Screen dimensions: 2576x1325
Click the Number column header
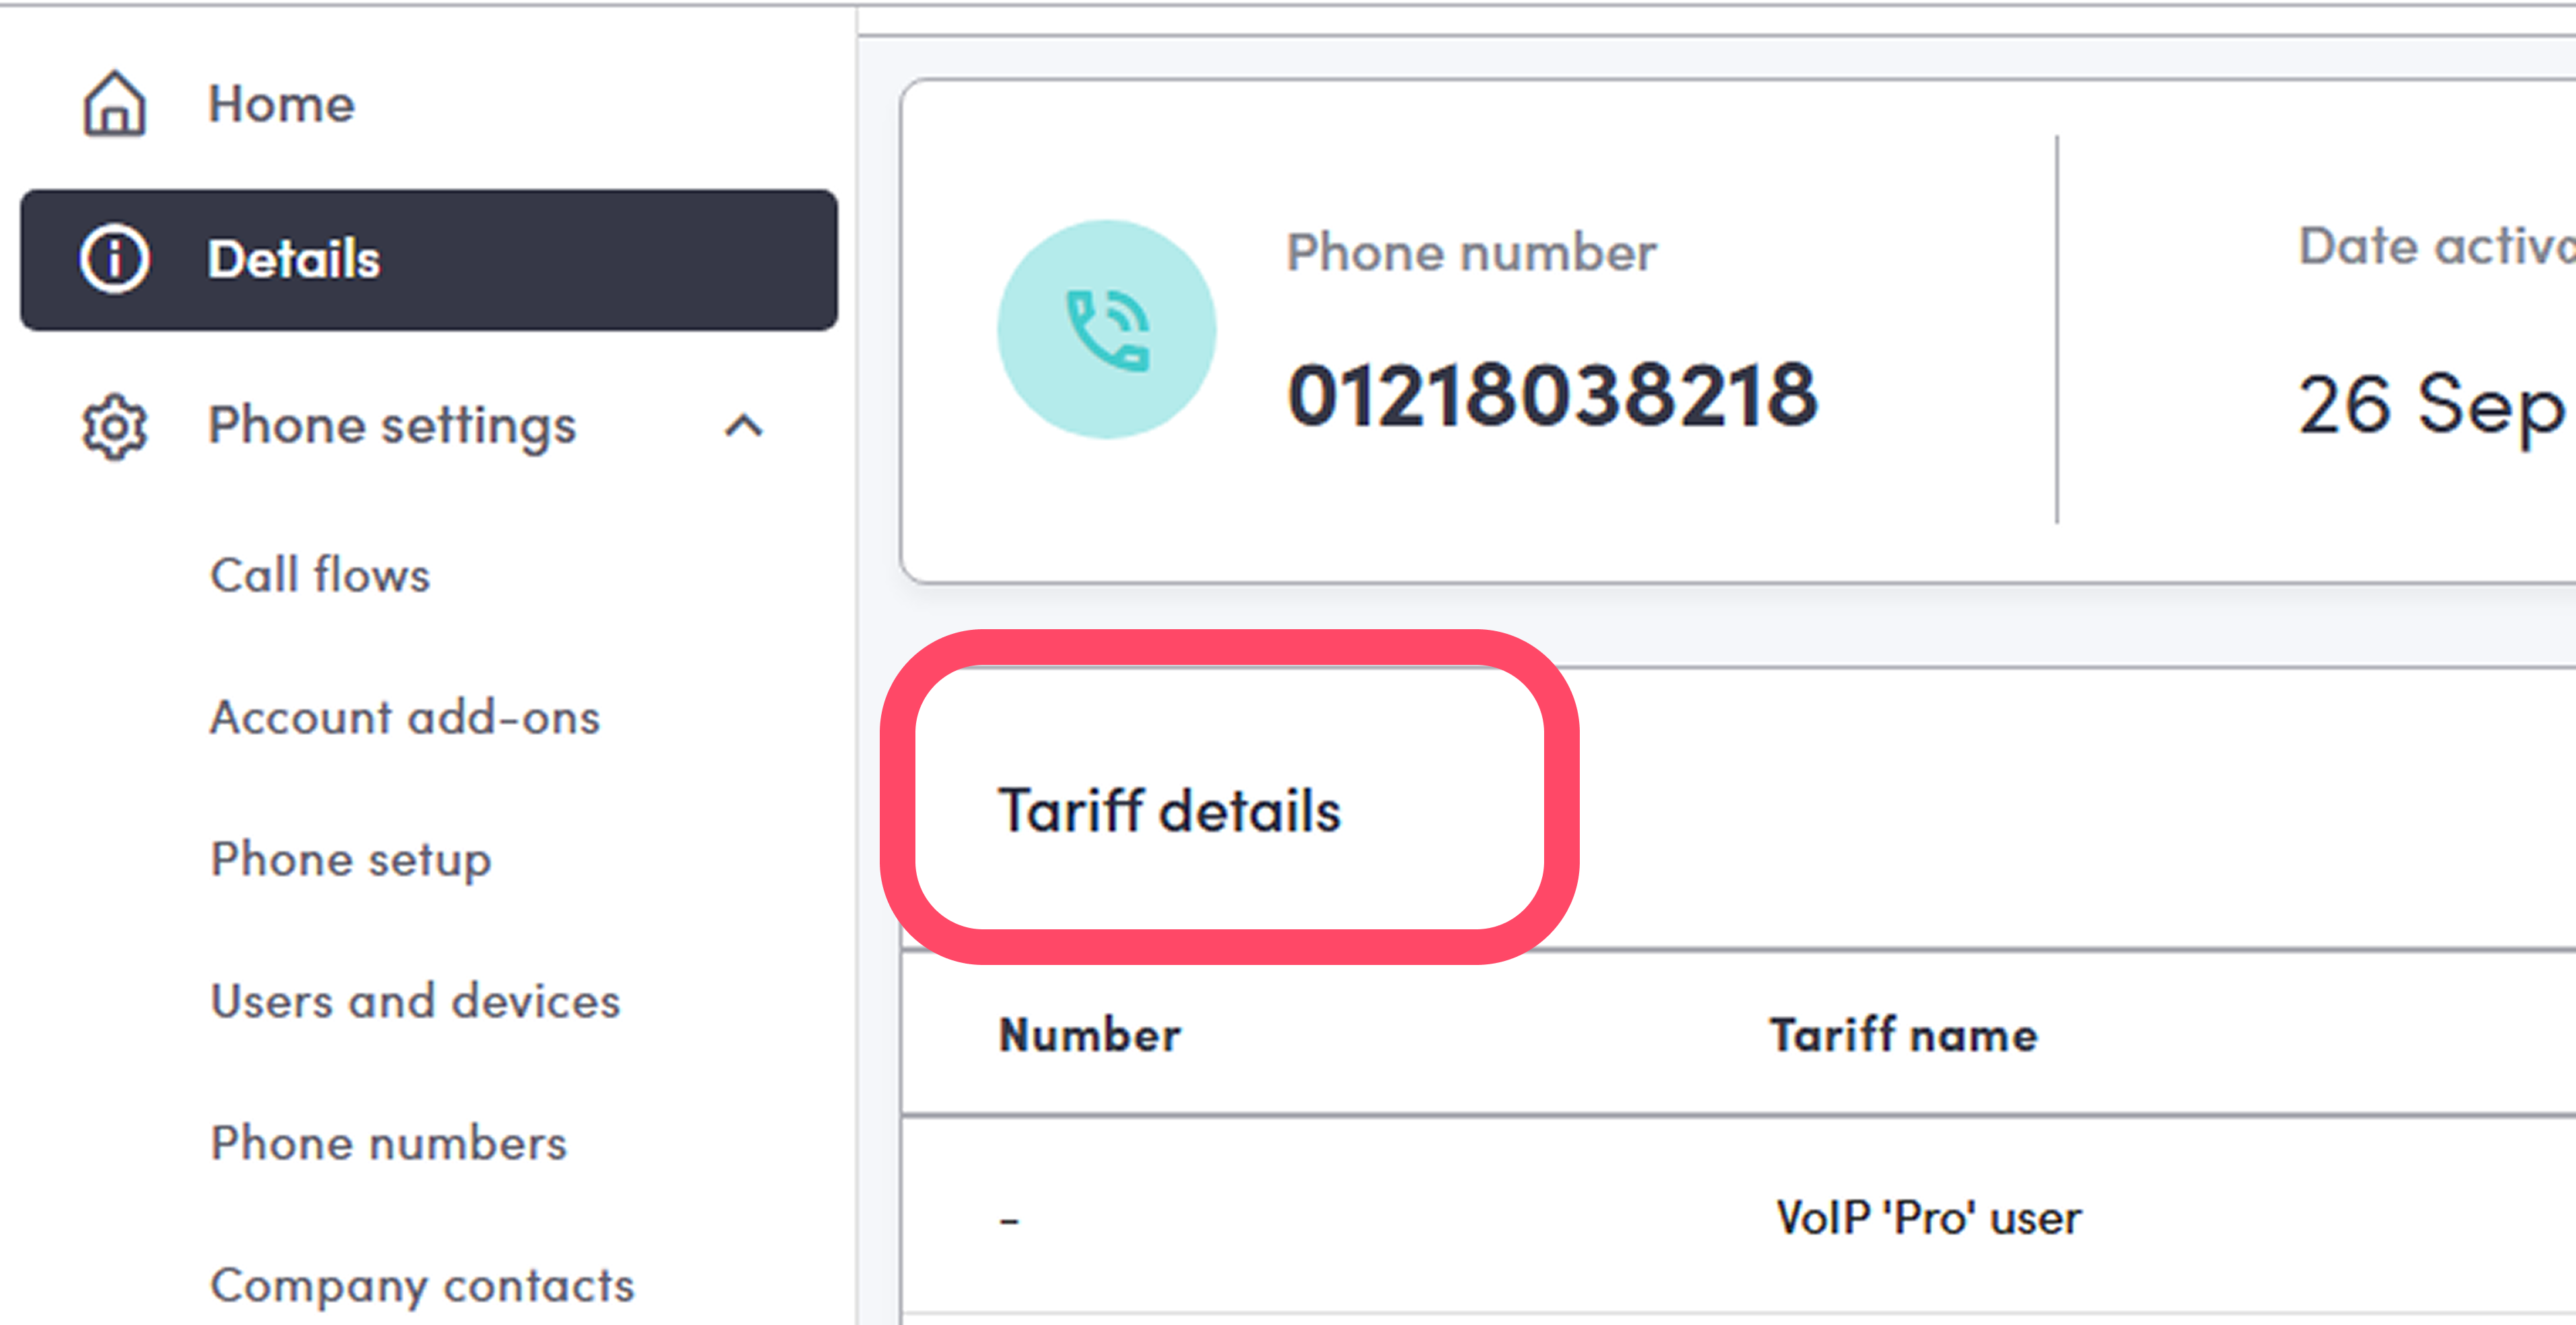[x=1090, y=1035]
